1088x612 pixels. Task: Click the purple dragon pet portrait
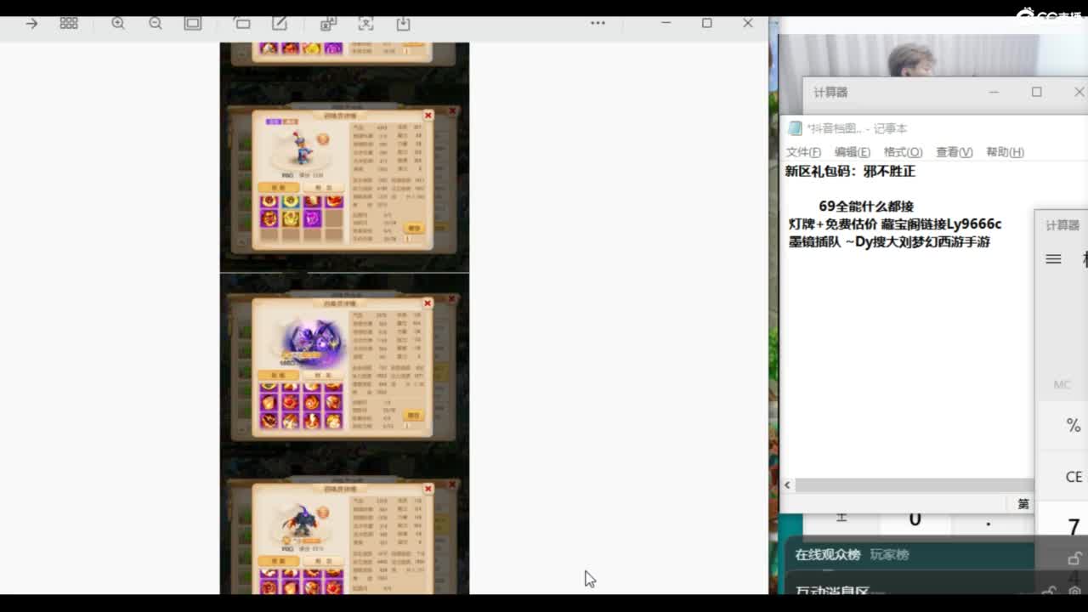coord(311,342)
